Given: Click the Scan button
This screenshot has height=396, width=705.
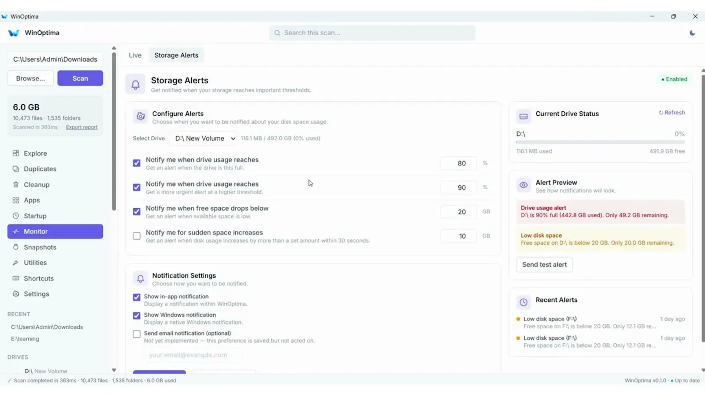Looking at the screenshot, I should [80, 78].
